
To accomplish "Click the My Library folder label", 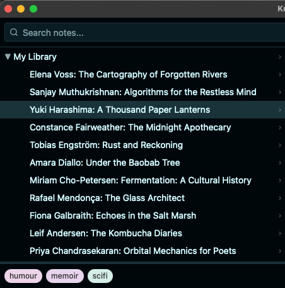I will [35, 57].
